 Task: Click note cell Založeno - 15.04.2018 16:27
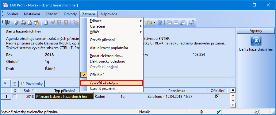click(x=177, y=97)
